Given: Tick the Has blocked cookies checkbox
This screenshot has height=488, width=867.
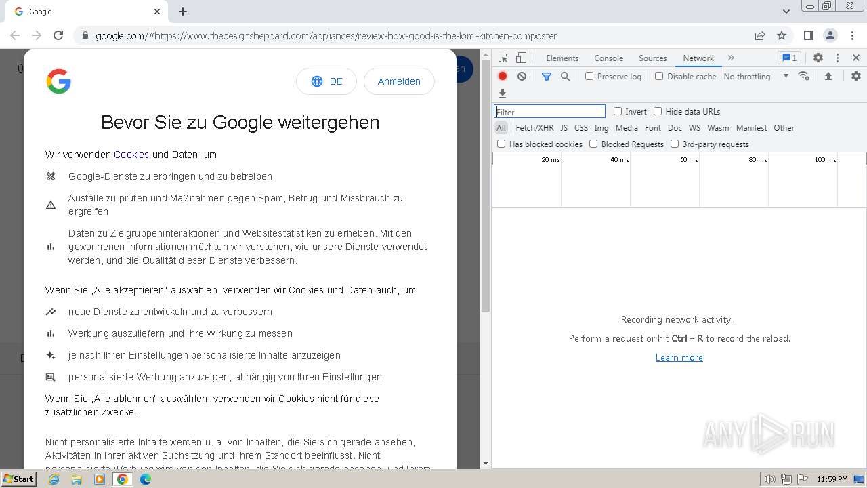Looking at the screenshot, I should pos(501,144).
